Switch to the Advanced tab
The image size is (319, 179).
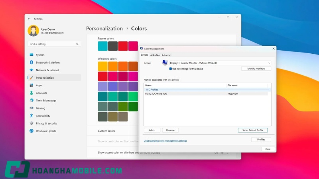pyautogui.click(x=166, y=55)
